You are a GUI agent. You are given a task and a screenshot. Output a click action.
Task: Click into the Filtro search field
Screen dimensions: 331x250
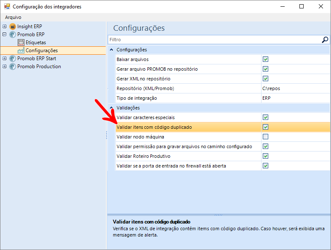click(x=215, y=40)
